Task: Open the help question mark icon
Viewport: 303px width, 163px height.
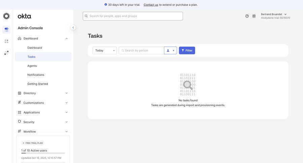Action: click(247, 16)
